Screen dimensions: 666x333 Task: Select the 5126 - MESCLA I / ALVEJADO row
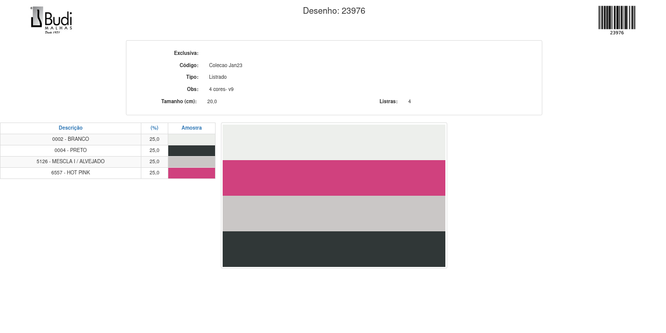[x=71, y=162]
